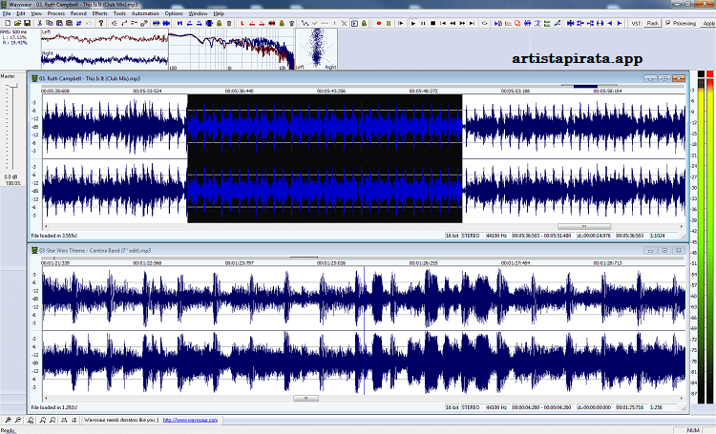Click the overview position bar in Ruth Campbell window

tap(585, 86)
